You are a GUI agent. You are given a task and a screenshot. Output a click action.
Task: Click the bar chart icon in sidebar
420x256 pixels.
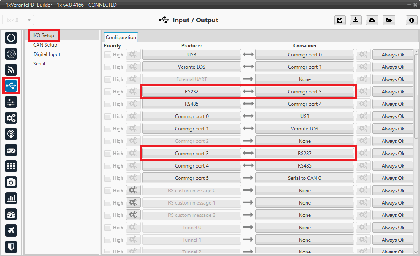(x=11, y=198)
